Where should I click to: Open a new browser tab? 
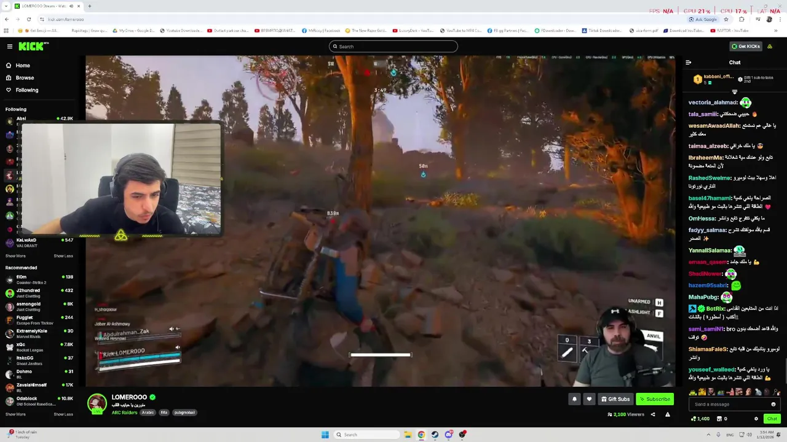coord(89,6)
